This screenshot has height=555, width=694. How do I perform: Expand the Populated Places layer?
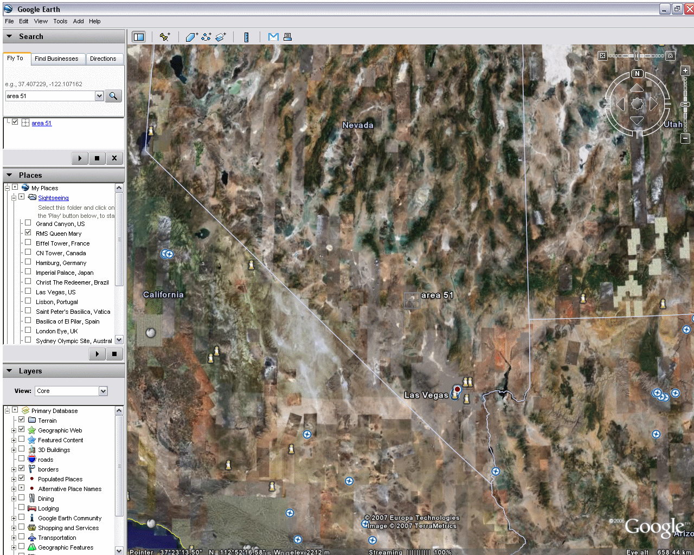[14, 479]
